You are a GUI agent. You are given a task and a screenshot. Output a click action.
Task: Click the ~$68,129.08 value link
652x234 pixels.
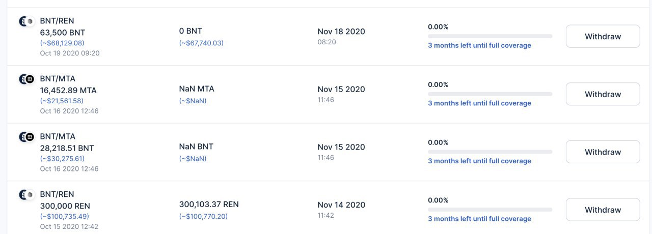pos(62,43)
